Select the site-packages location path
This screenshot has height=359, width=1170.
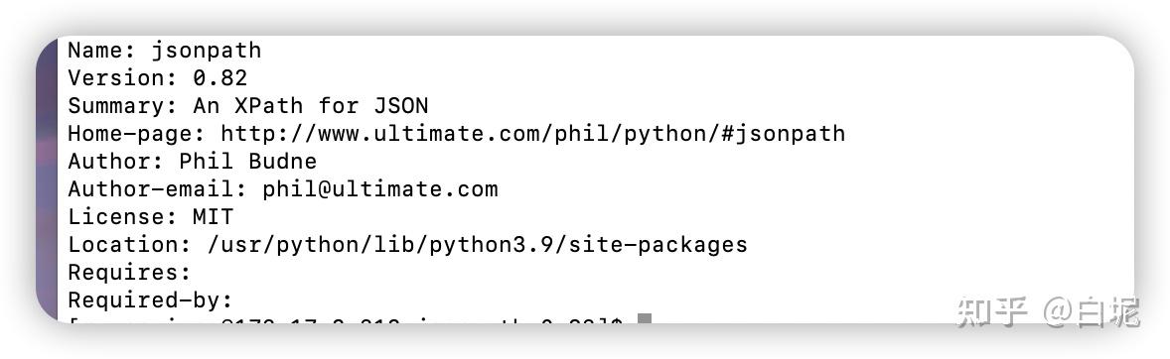click(x=476, y=244)
